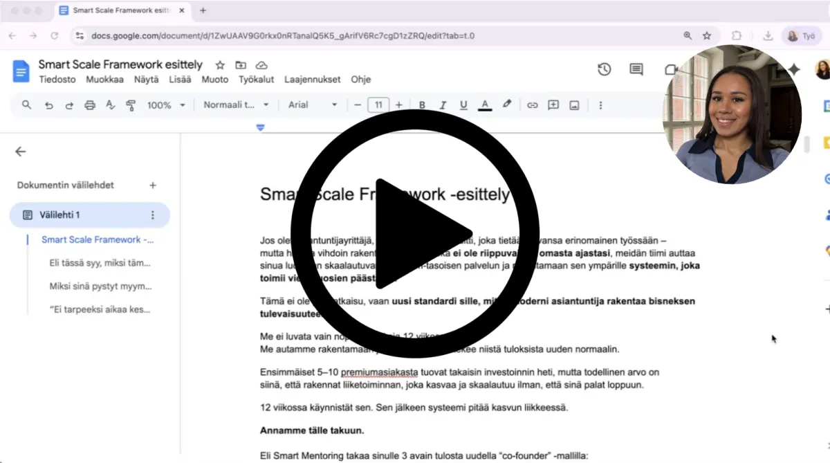Run spelling and grammar check
The image size is (830, 463).
pyautogui.click(x=110, y=105)
